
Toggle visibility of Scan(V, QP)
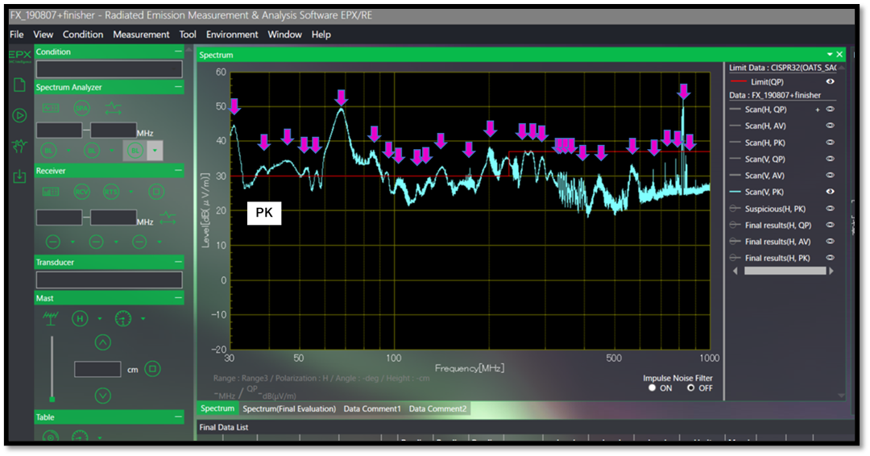[x=830, y=159]
